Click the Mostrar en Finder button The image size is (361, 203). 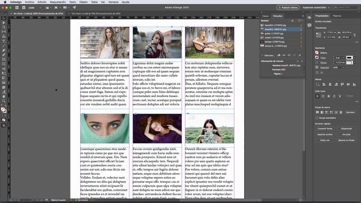pos(346,140)
